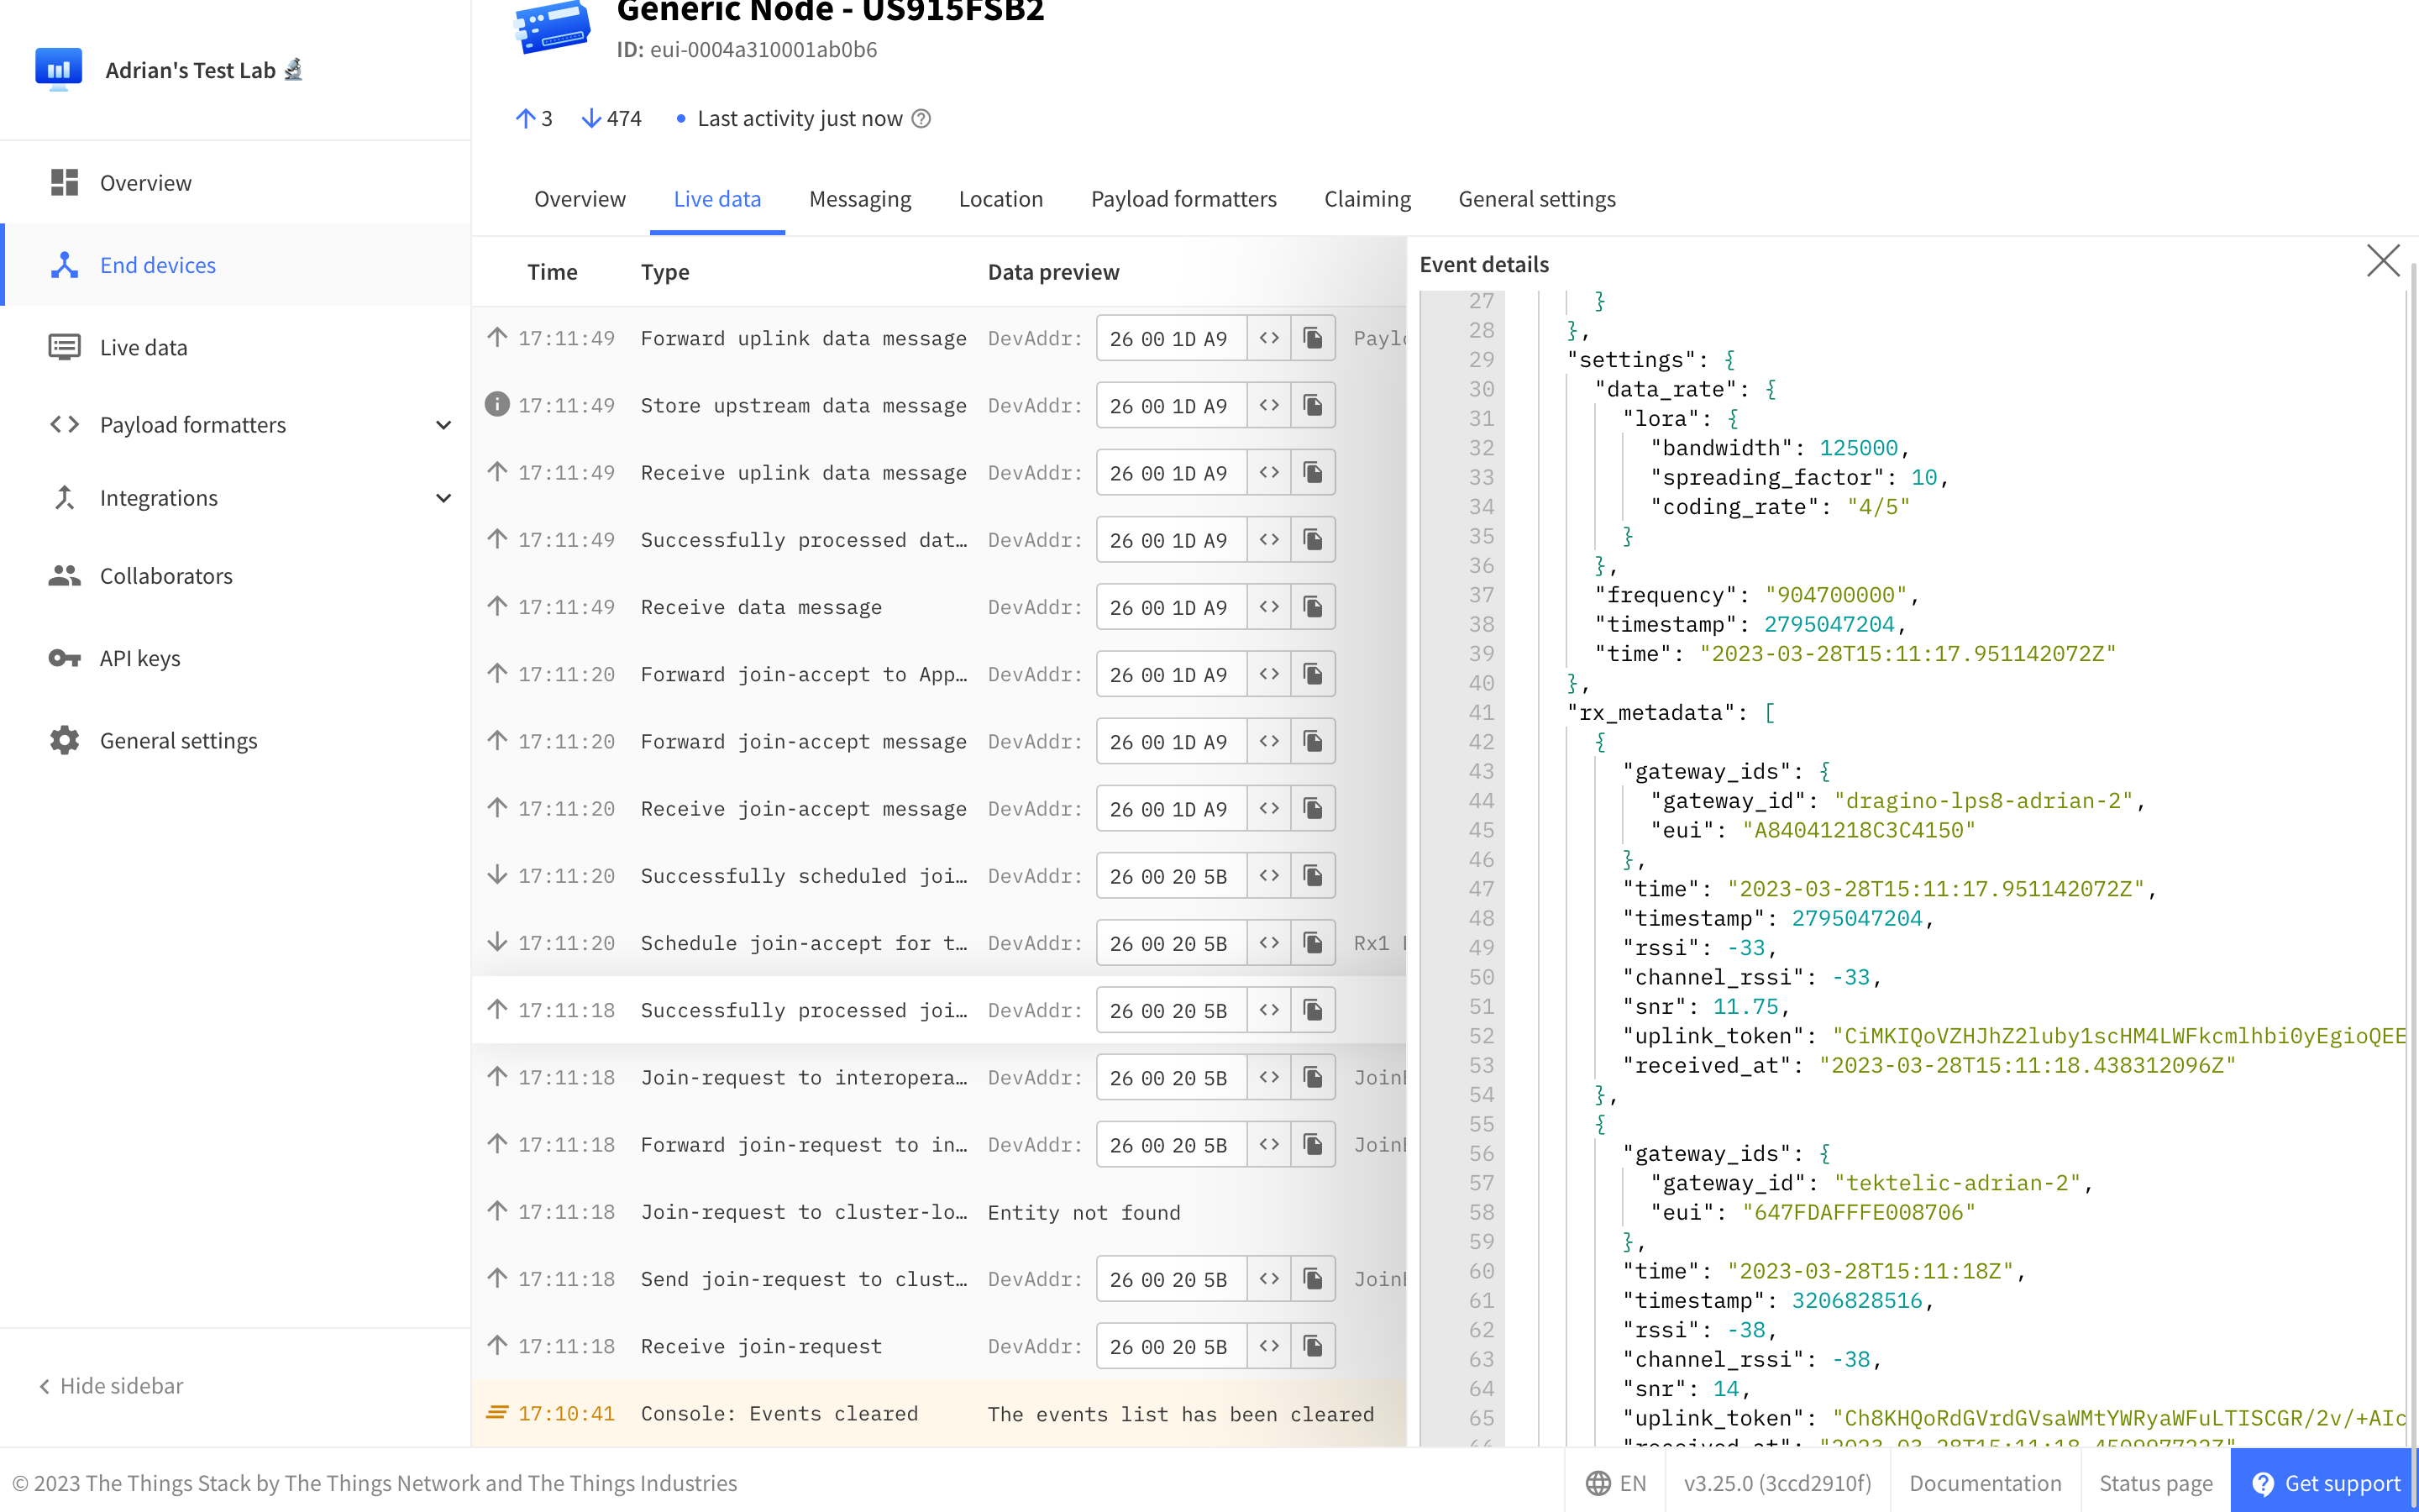Switch to the Messaging tab
This screenshot has height=1512, width=2419.
tap(859, 199)
